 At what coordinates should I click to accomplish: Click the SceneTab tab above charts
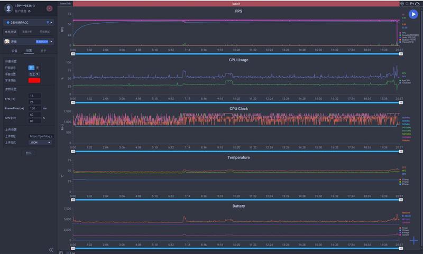pos(65,4)
